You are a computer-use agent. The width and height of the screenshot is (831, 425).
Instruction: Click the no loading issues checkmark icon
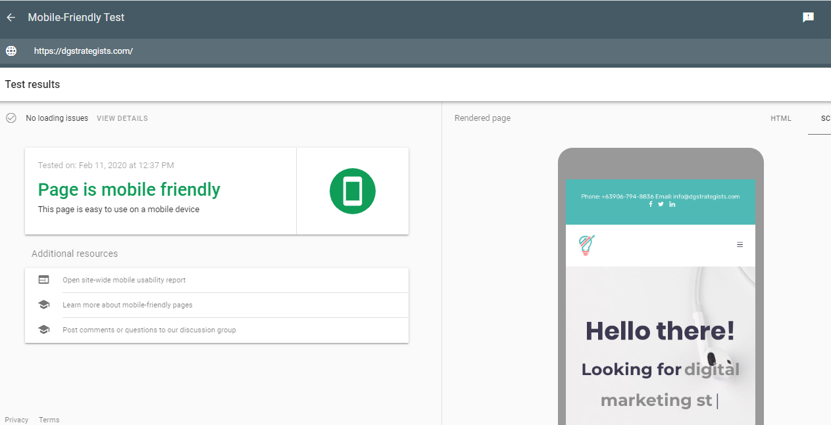pyautogui.click(x=11, y=118)
